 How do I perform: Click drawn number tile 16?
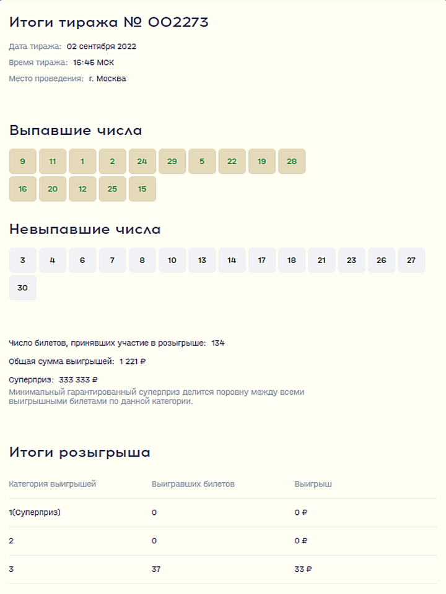23,189
